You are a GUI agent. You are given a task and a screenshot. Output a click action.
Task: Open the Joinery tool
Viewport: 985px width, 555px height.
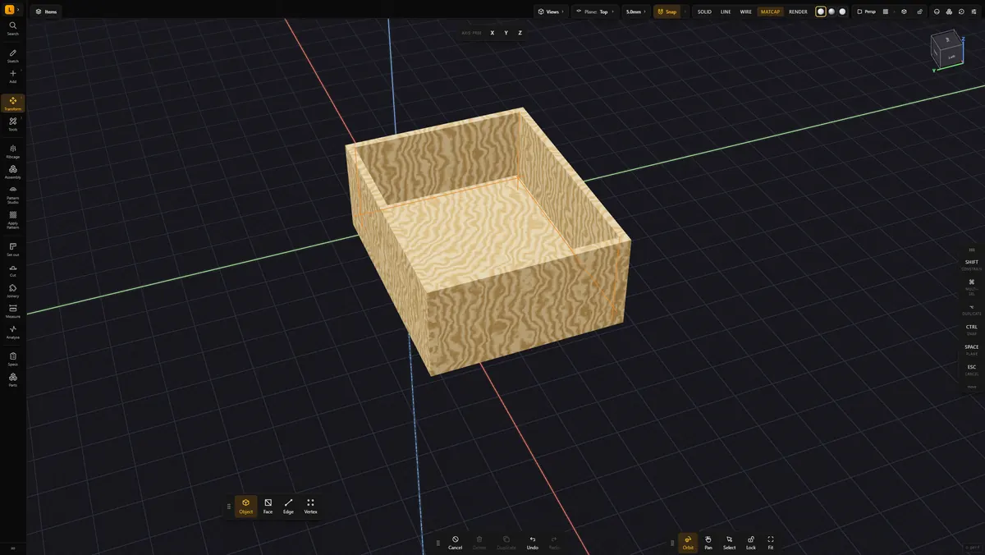(x=13, y=291)
